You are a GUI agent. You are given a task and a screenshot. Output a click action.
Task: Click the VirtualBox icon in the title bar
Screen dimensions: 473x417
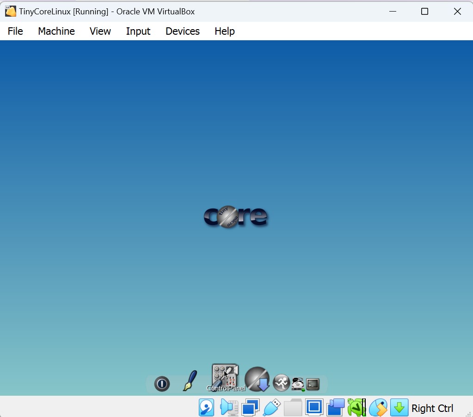click(11, 12)
